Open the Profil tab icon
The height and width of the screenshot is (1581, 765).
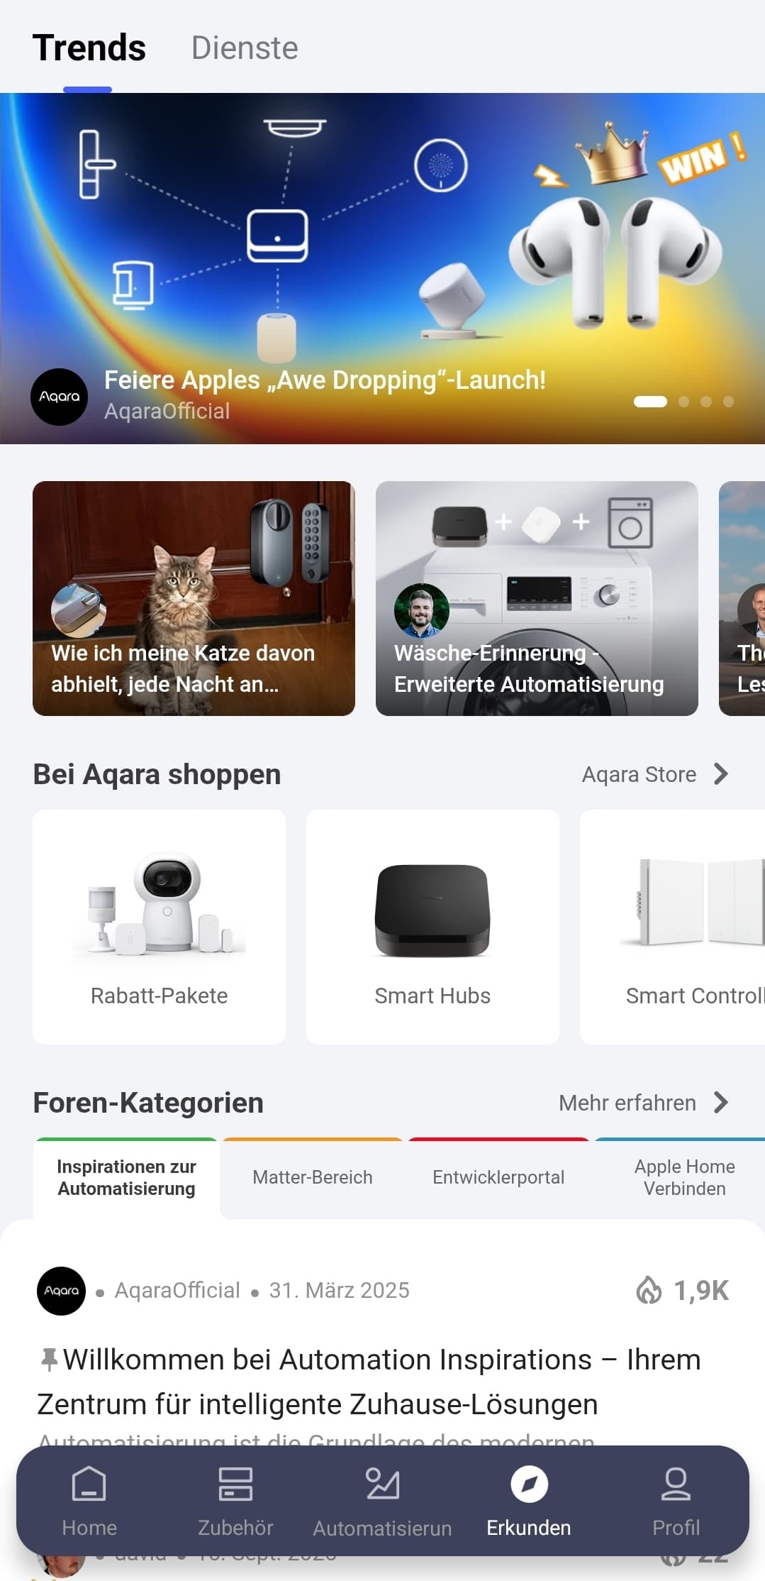point(676,1484)
